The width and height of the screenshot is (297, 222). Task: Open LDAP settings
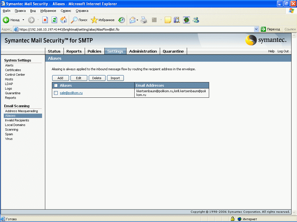[9, 84]
